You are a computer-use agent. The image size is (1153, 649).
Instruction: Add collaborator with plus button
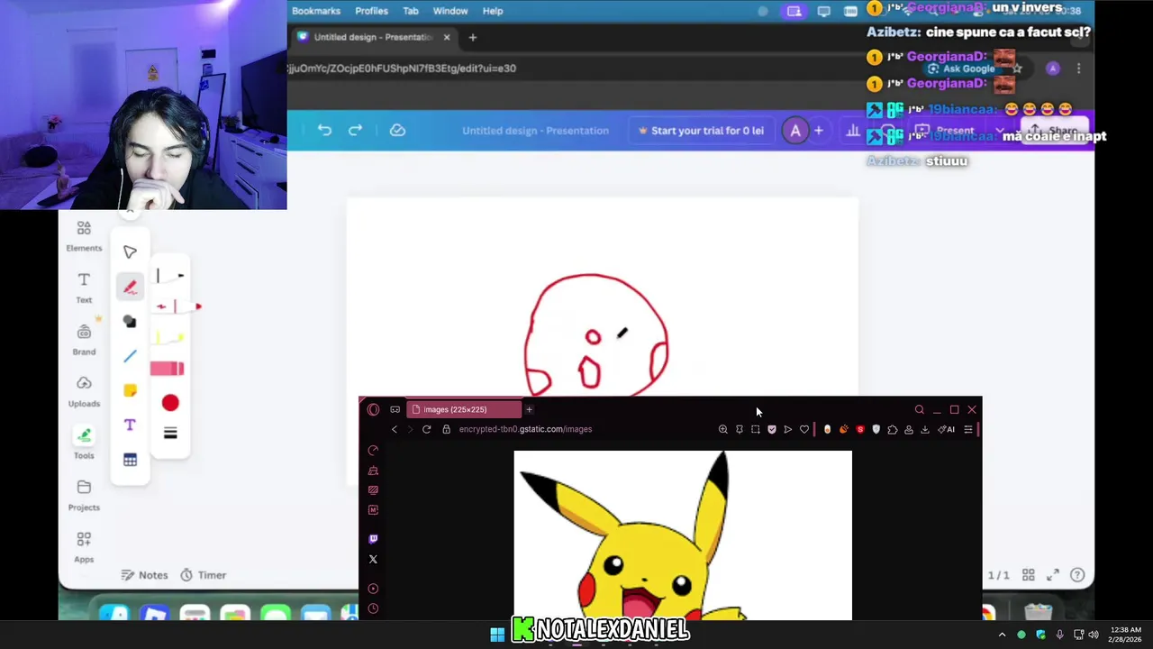[819, 131]
